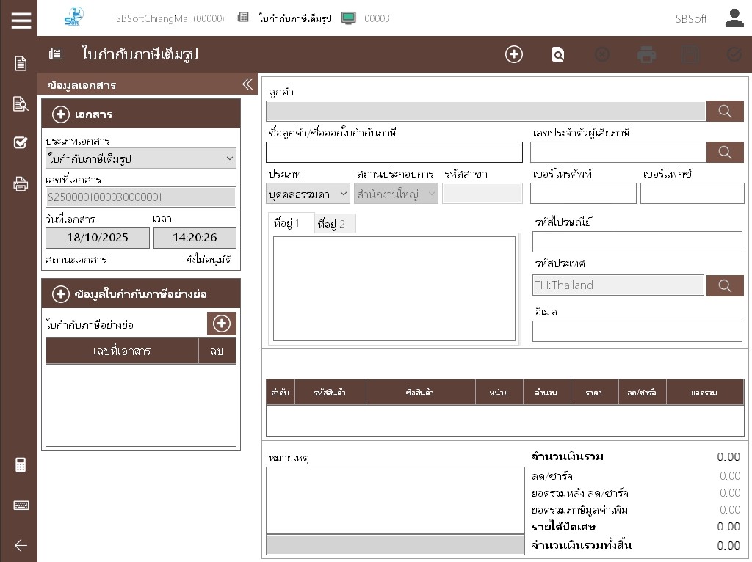
Task: Click the search button next to ลูกค้า field
Action: pyautogui.click(x=724, y=111)
